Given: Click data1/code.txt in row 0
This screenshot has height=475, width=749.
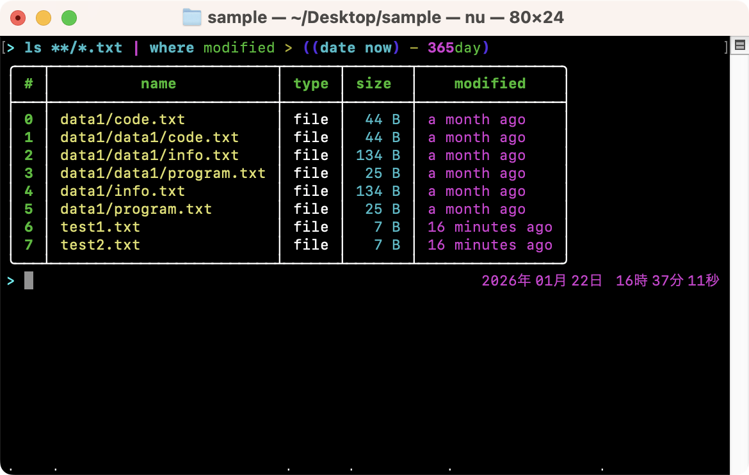Looking at the screenshot, I should pos(122,120).
